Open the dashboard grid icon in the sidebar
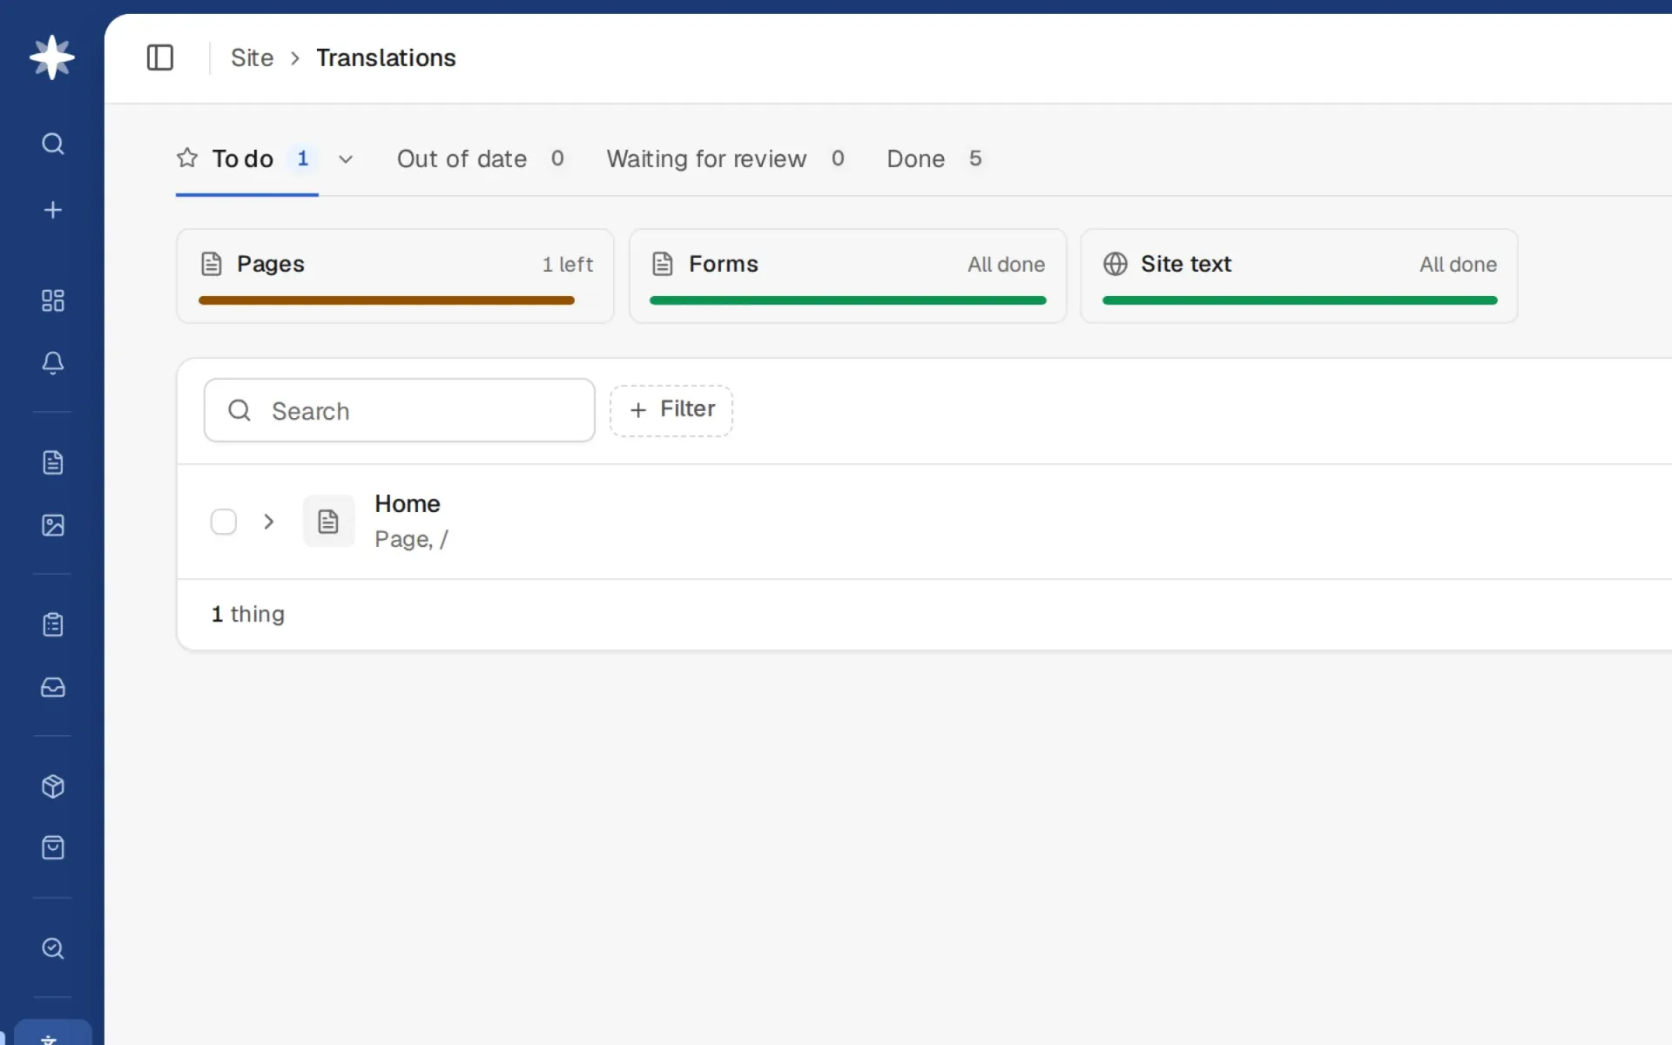This screenshot has height=1045, width=1672. (53, 300)
